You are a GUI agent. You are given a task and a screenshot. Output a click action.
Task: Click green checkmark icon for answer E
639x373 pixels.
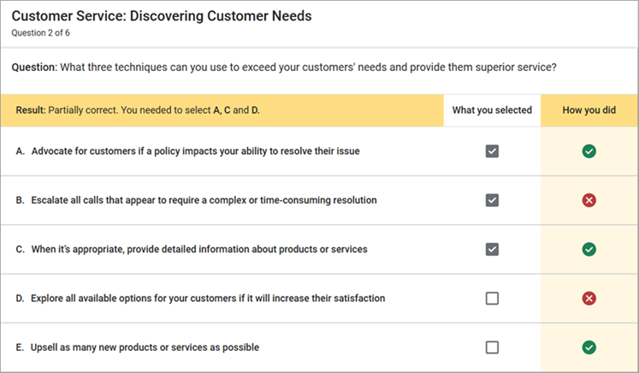tap(589, 347)
